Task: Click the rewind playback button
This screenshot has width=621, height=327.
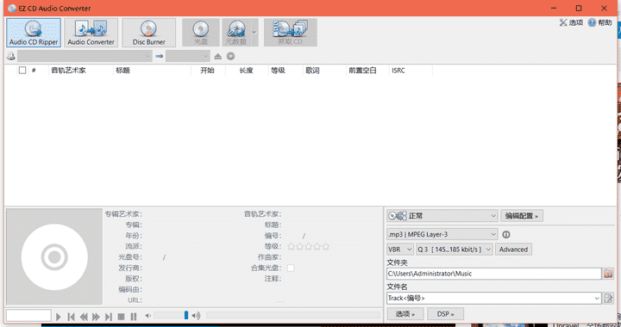Action: click(x=84, y=317)
